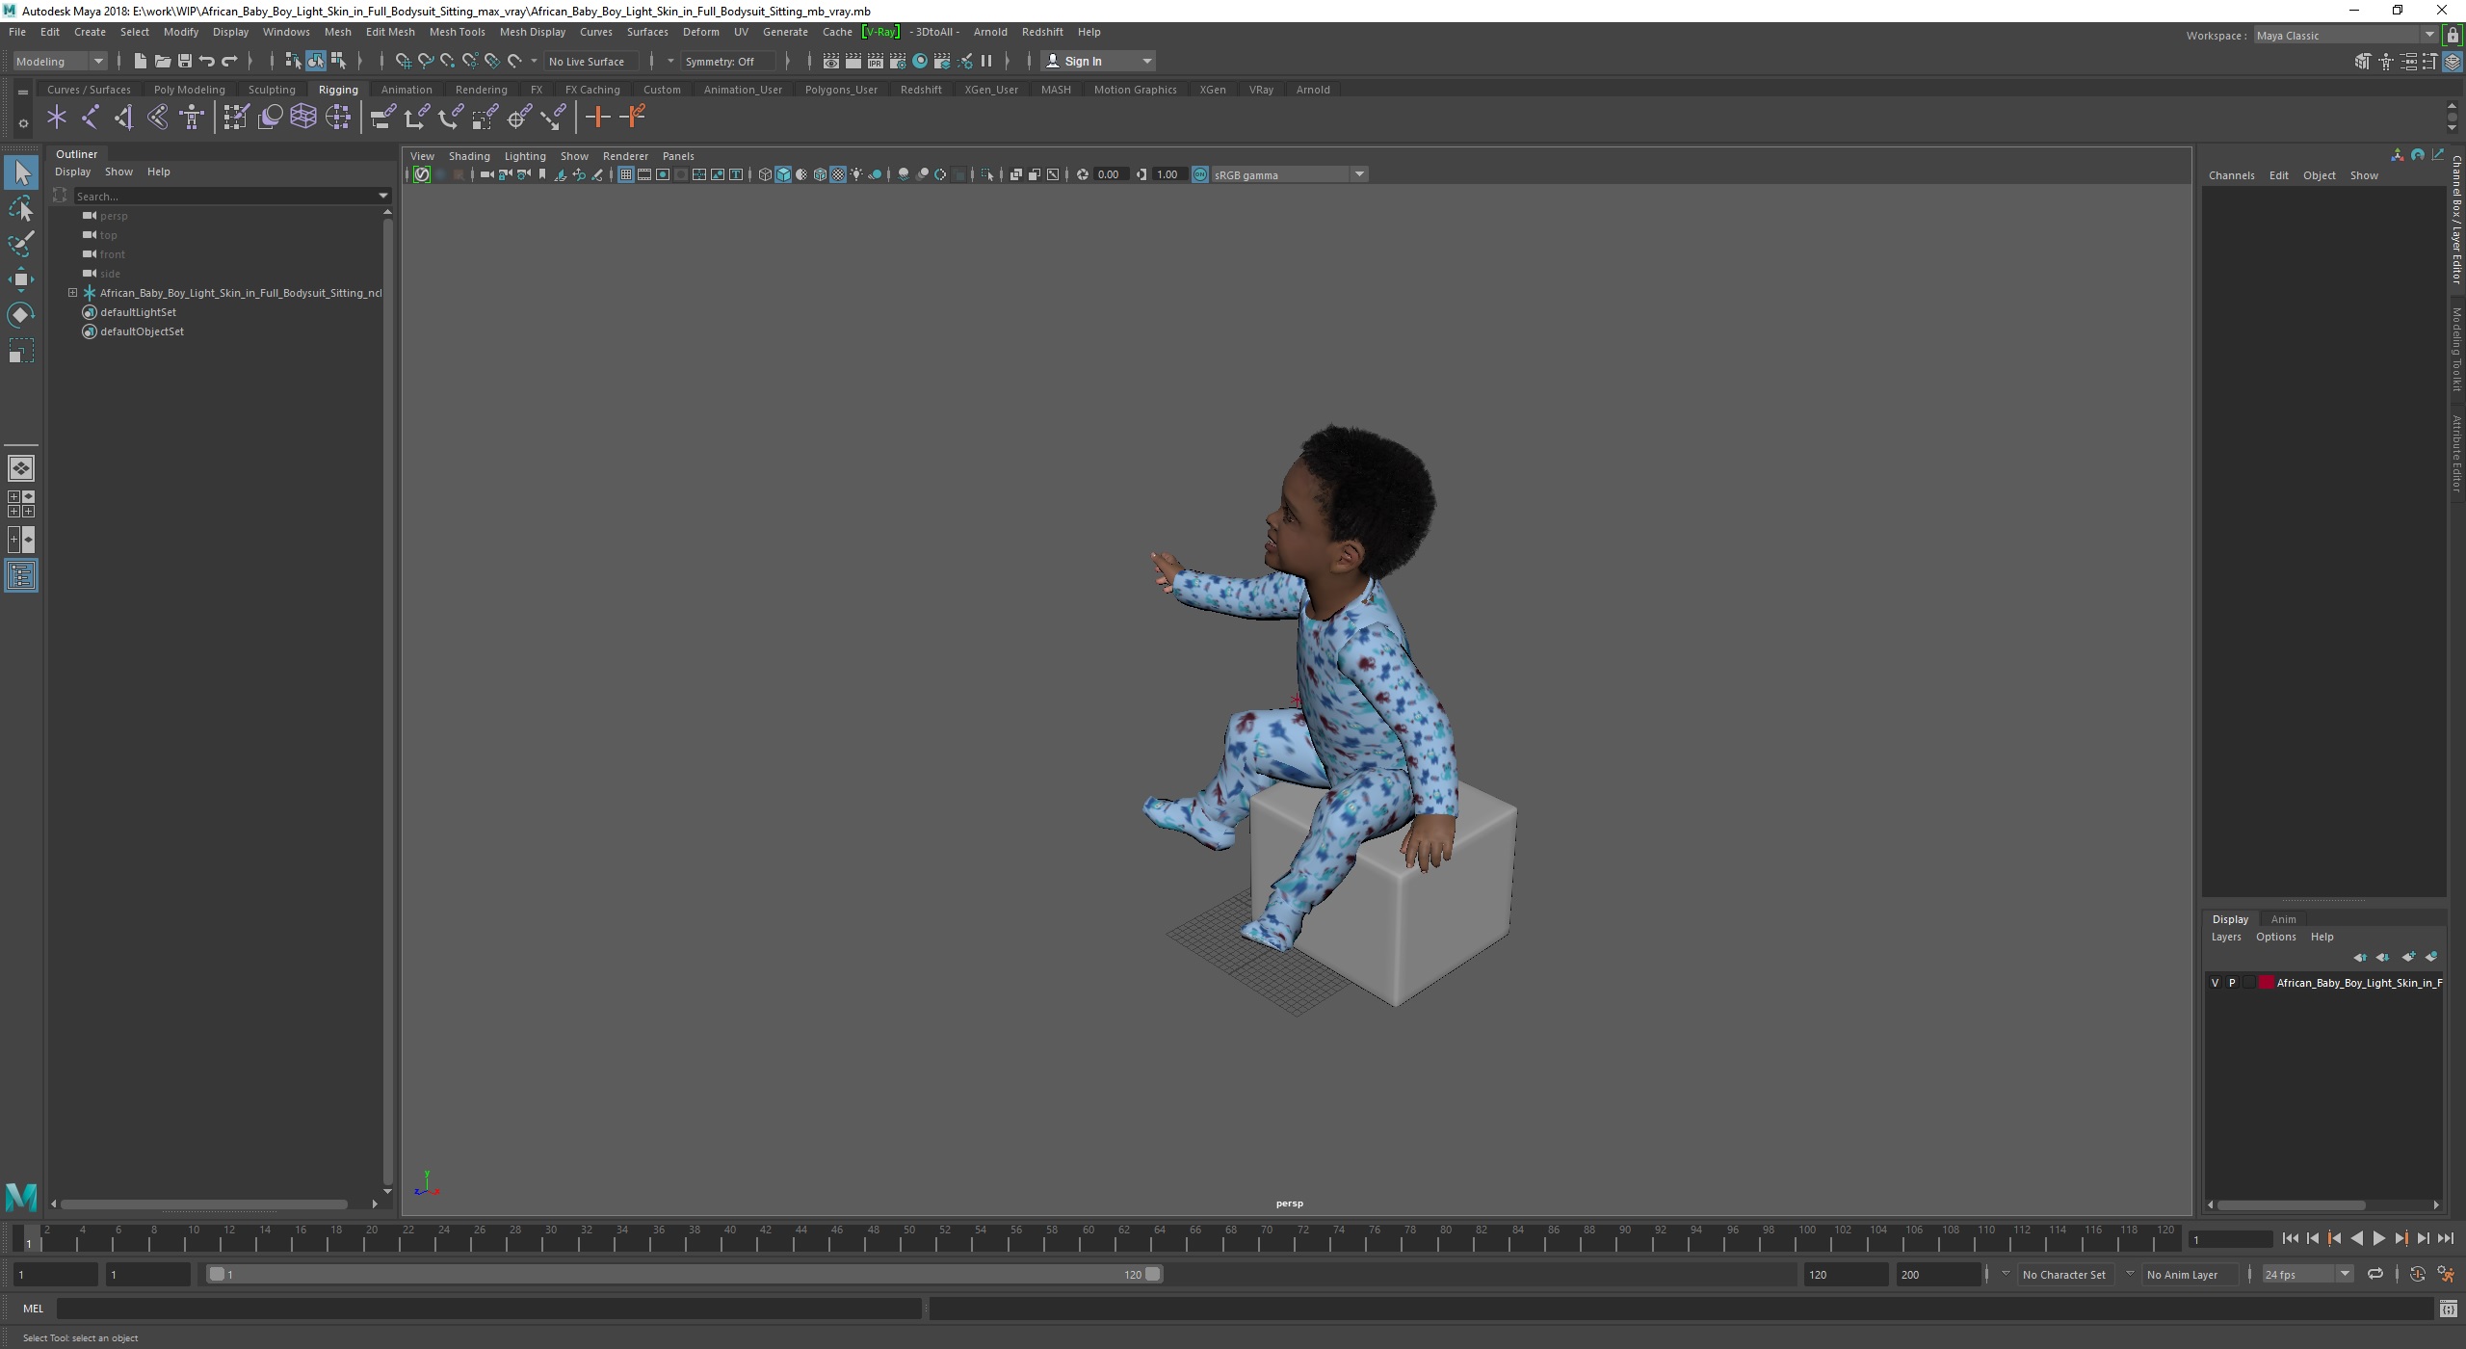This screenshot has height=1349, width=2466.
Task: Activate the Lasso select tool
Action: (21, 208)
